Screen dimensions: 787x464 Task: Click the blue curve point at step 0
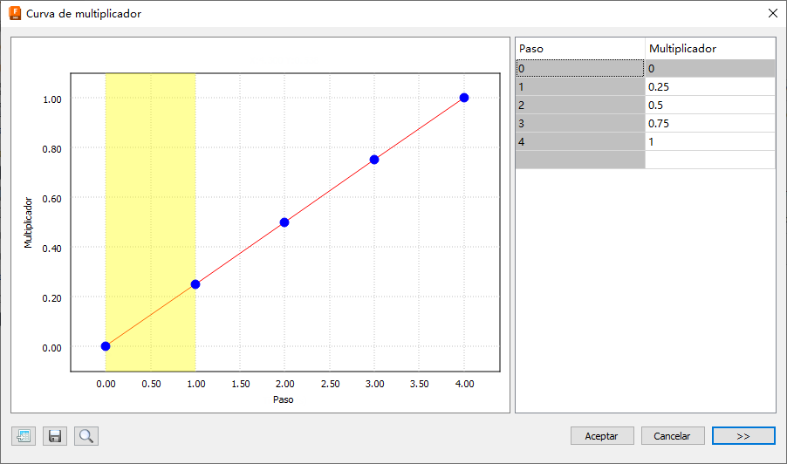[x=106, y=346]
